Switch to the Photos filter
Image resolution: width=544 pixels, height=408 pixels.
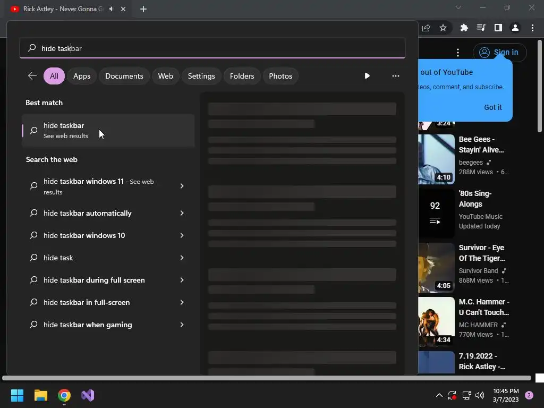280,76
